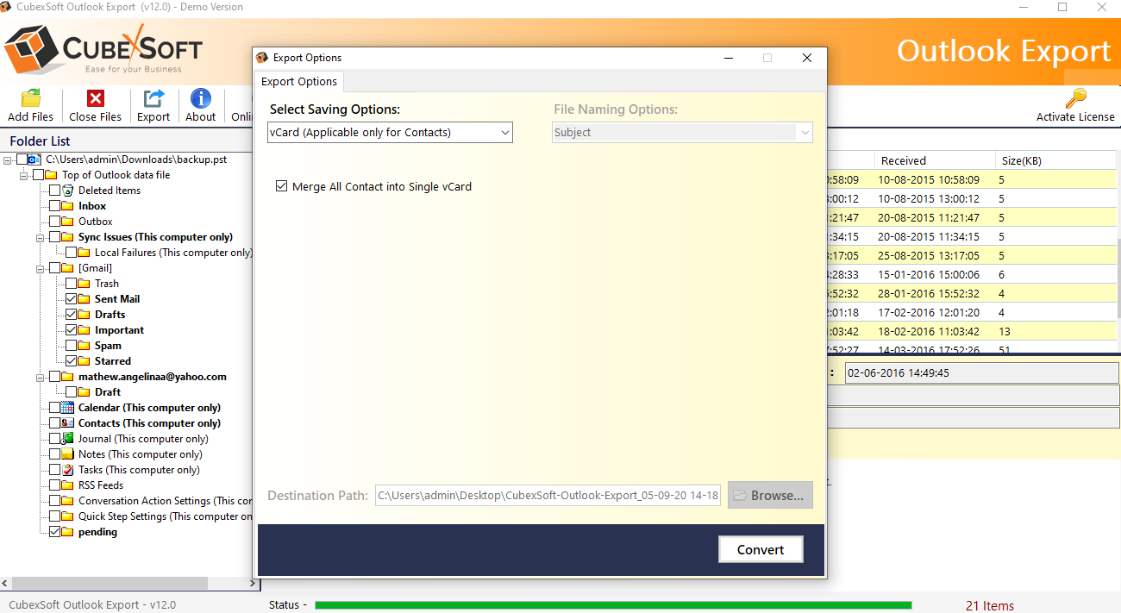Click the 21 Items status text
This screenshot has width=1121, height=613.
tap(990, 605)
